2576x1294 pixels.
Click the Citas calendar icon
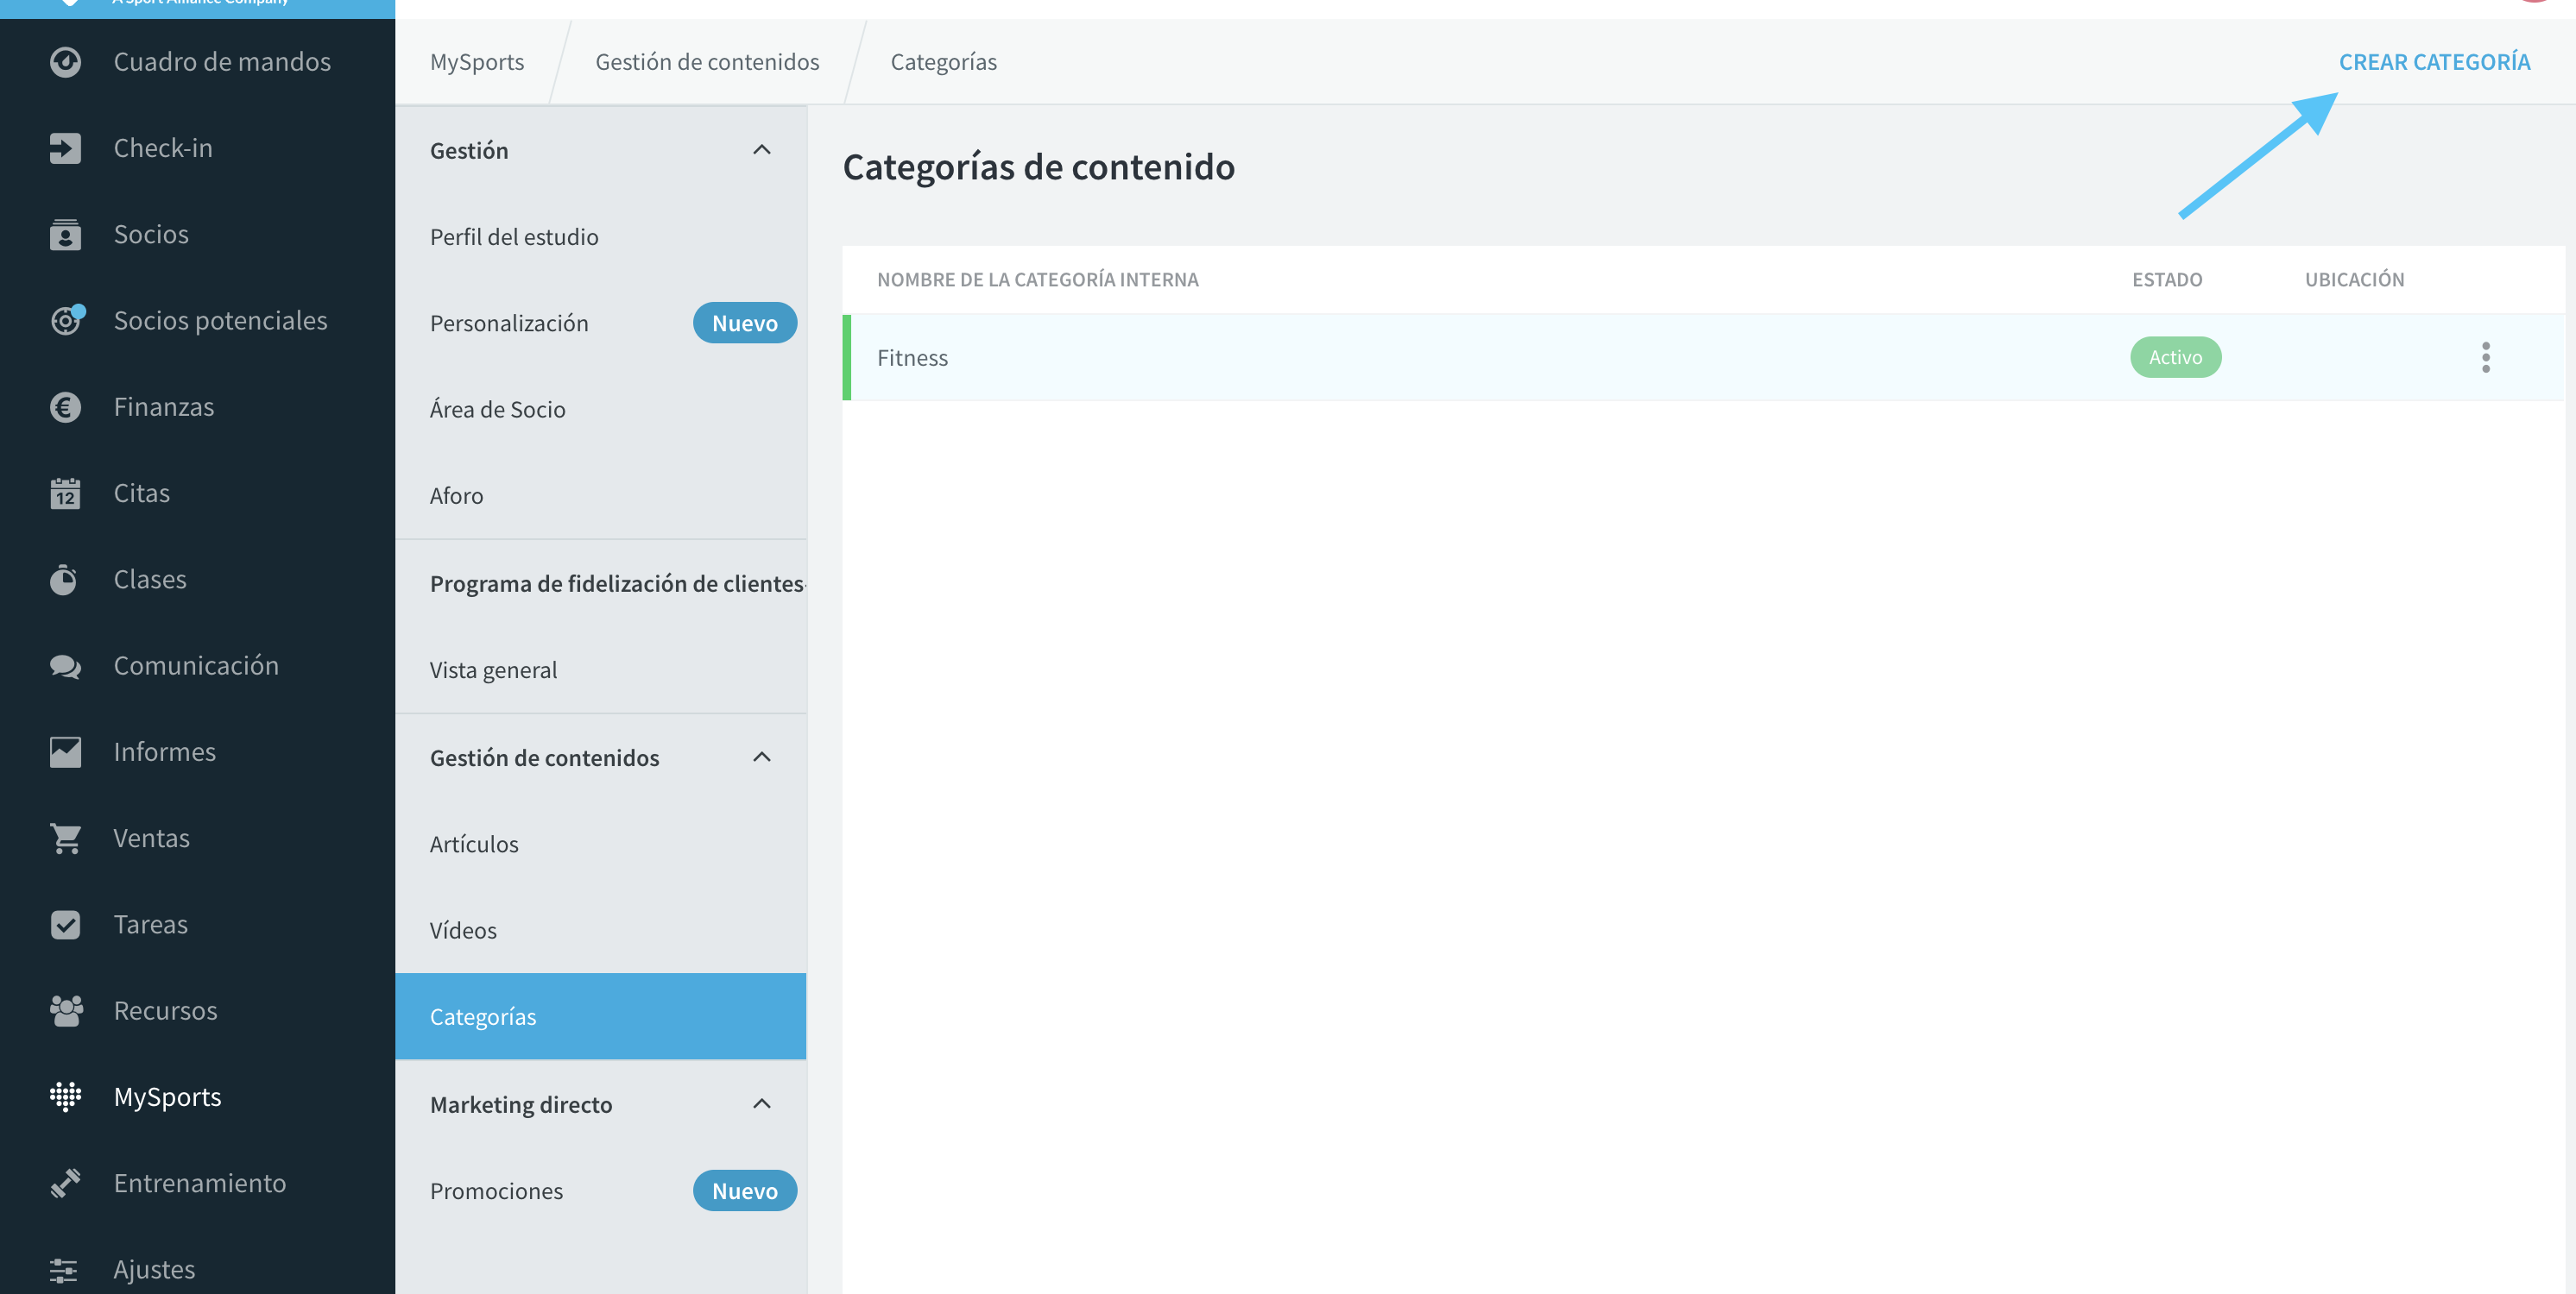[65, 493]
